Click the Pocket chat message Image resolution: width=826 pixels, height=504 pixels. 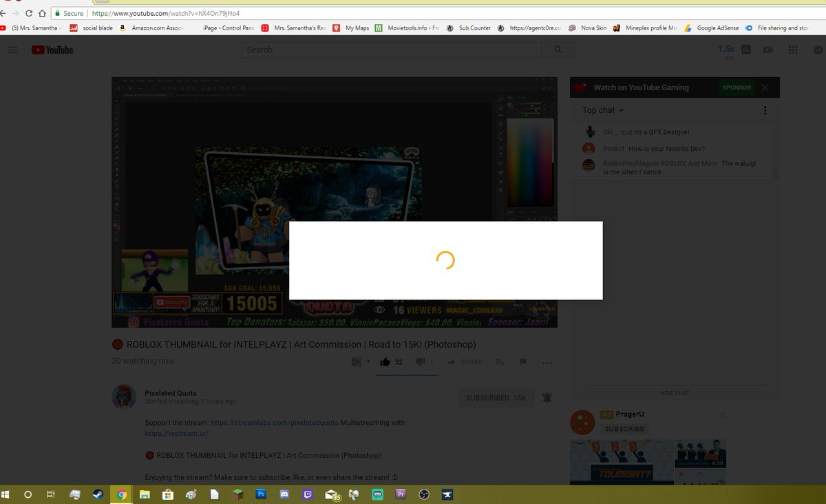(x=666, y=148)
